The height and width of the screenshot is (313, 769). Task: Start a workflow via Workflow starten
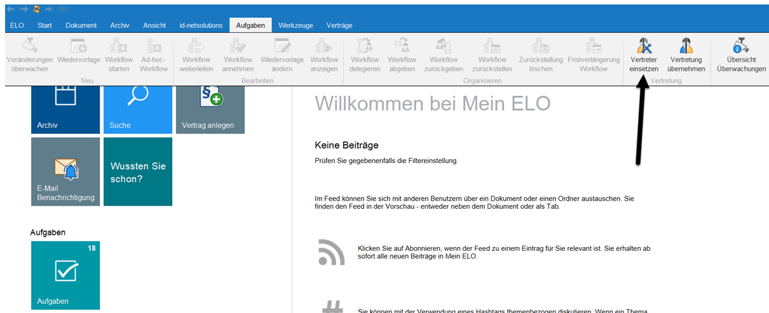119,46
